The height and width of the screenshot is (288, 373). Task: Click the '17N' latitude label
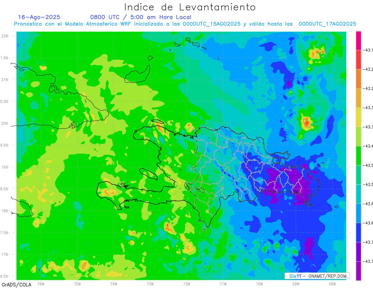point(5,254)
